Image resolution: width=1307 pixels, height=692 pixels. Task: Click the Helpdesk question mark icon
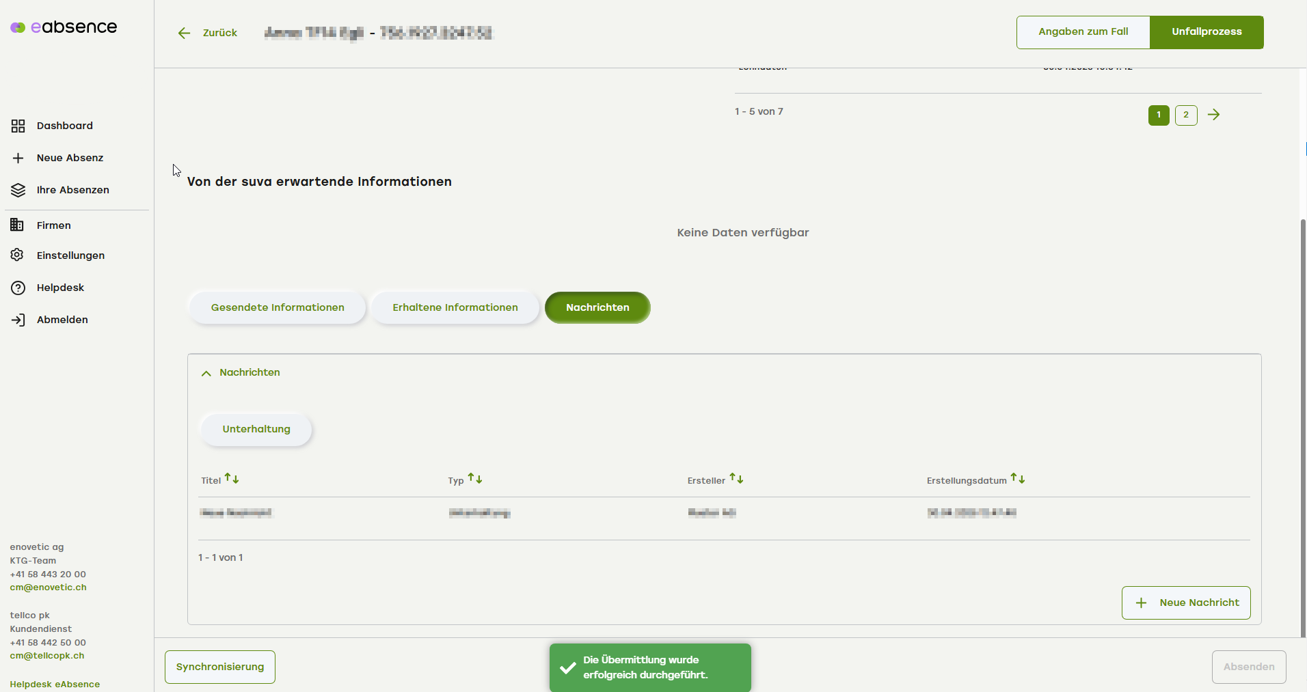18,288
